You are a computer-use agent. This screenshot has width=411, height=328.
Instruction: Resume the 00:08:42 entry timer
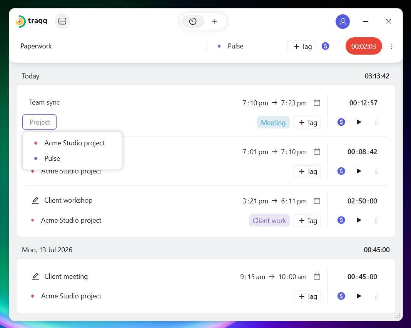[359, 171]
